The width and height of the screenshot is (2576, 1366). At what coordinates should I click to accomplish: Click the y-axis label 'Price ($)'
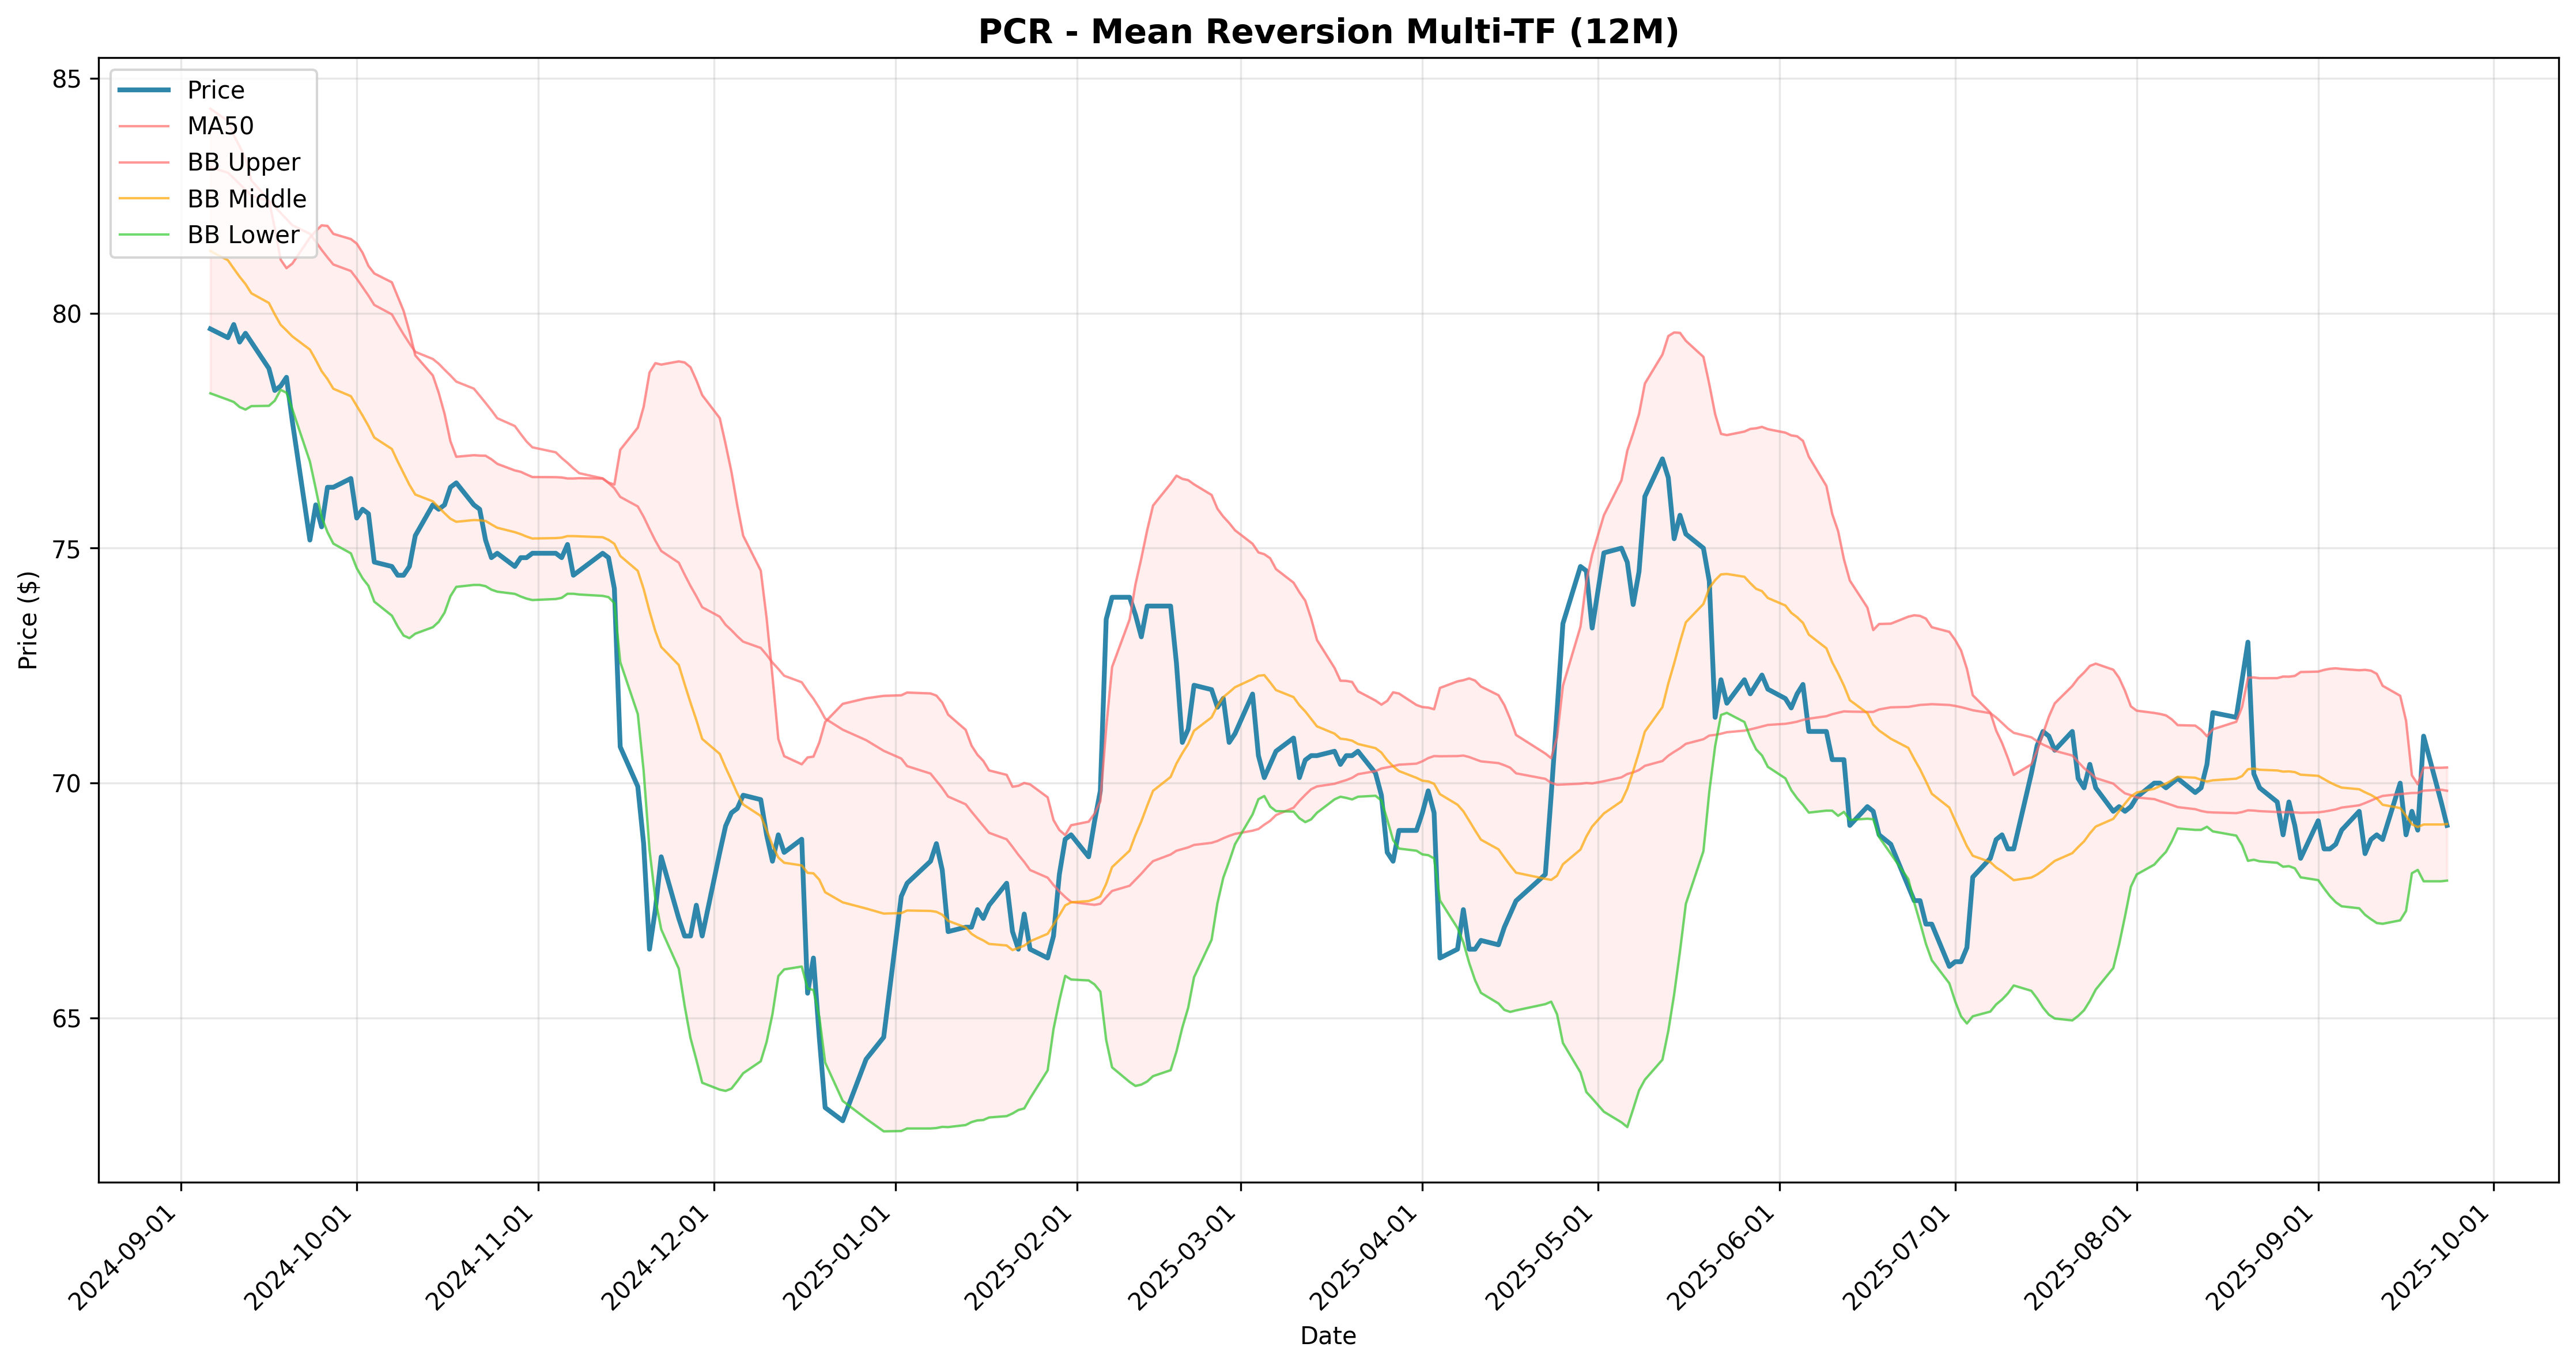point(28,620)
